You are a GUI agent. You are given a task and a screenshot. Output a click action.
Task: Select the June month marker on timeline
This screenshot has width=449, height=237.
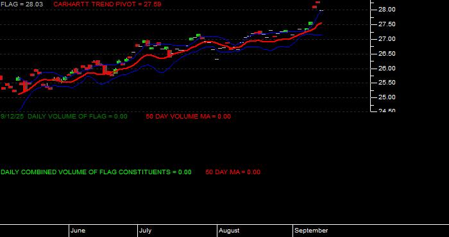click(78, 231)
